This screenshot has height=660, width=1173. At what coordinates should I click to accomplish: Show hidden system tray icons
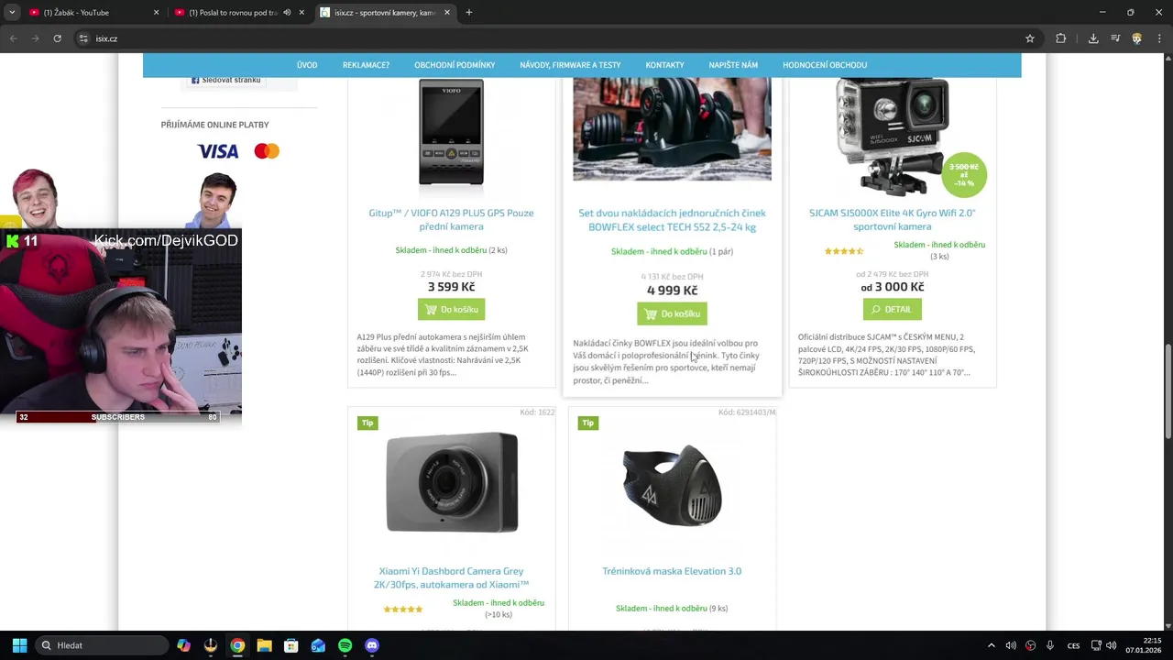click(991, 645)
